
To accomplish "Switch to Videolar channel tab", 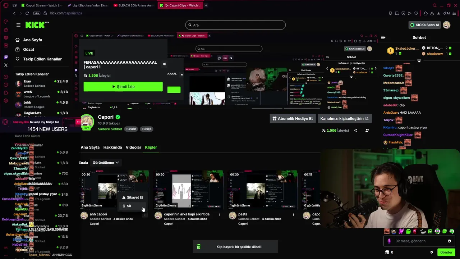I will pyautogui.click(x=133, y=147).
